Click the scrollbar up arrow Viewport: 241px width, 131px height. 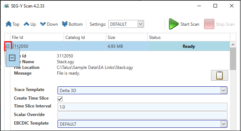233,45
